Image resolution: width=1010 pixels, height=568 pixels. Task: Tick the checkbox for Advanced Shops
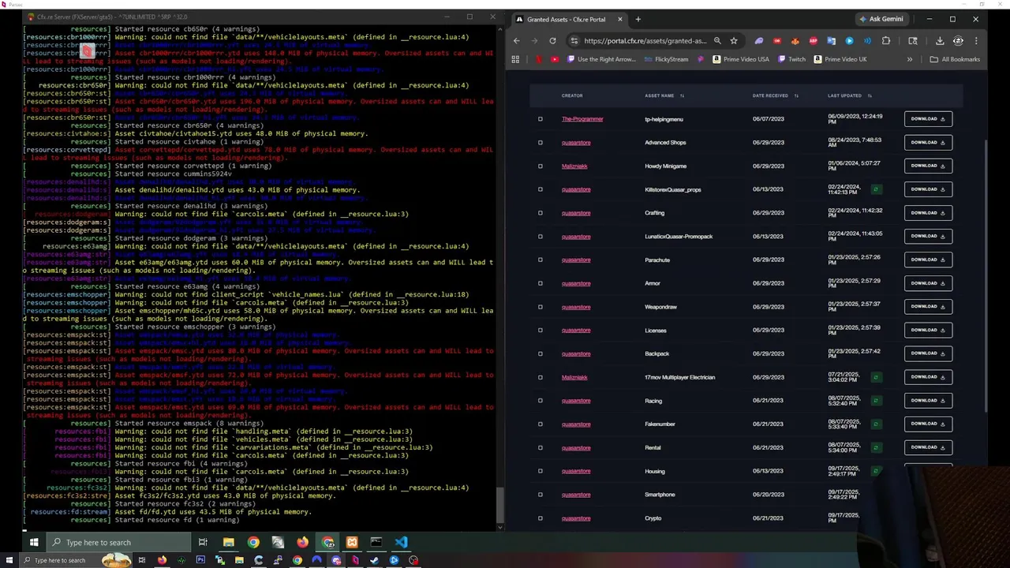[541, 143]
